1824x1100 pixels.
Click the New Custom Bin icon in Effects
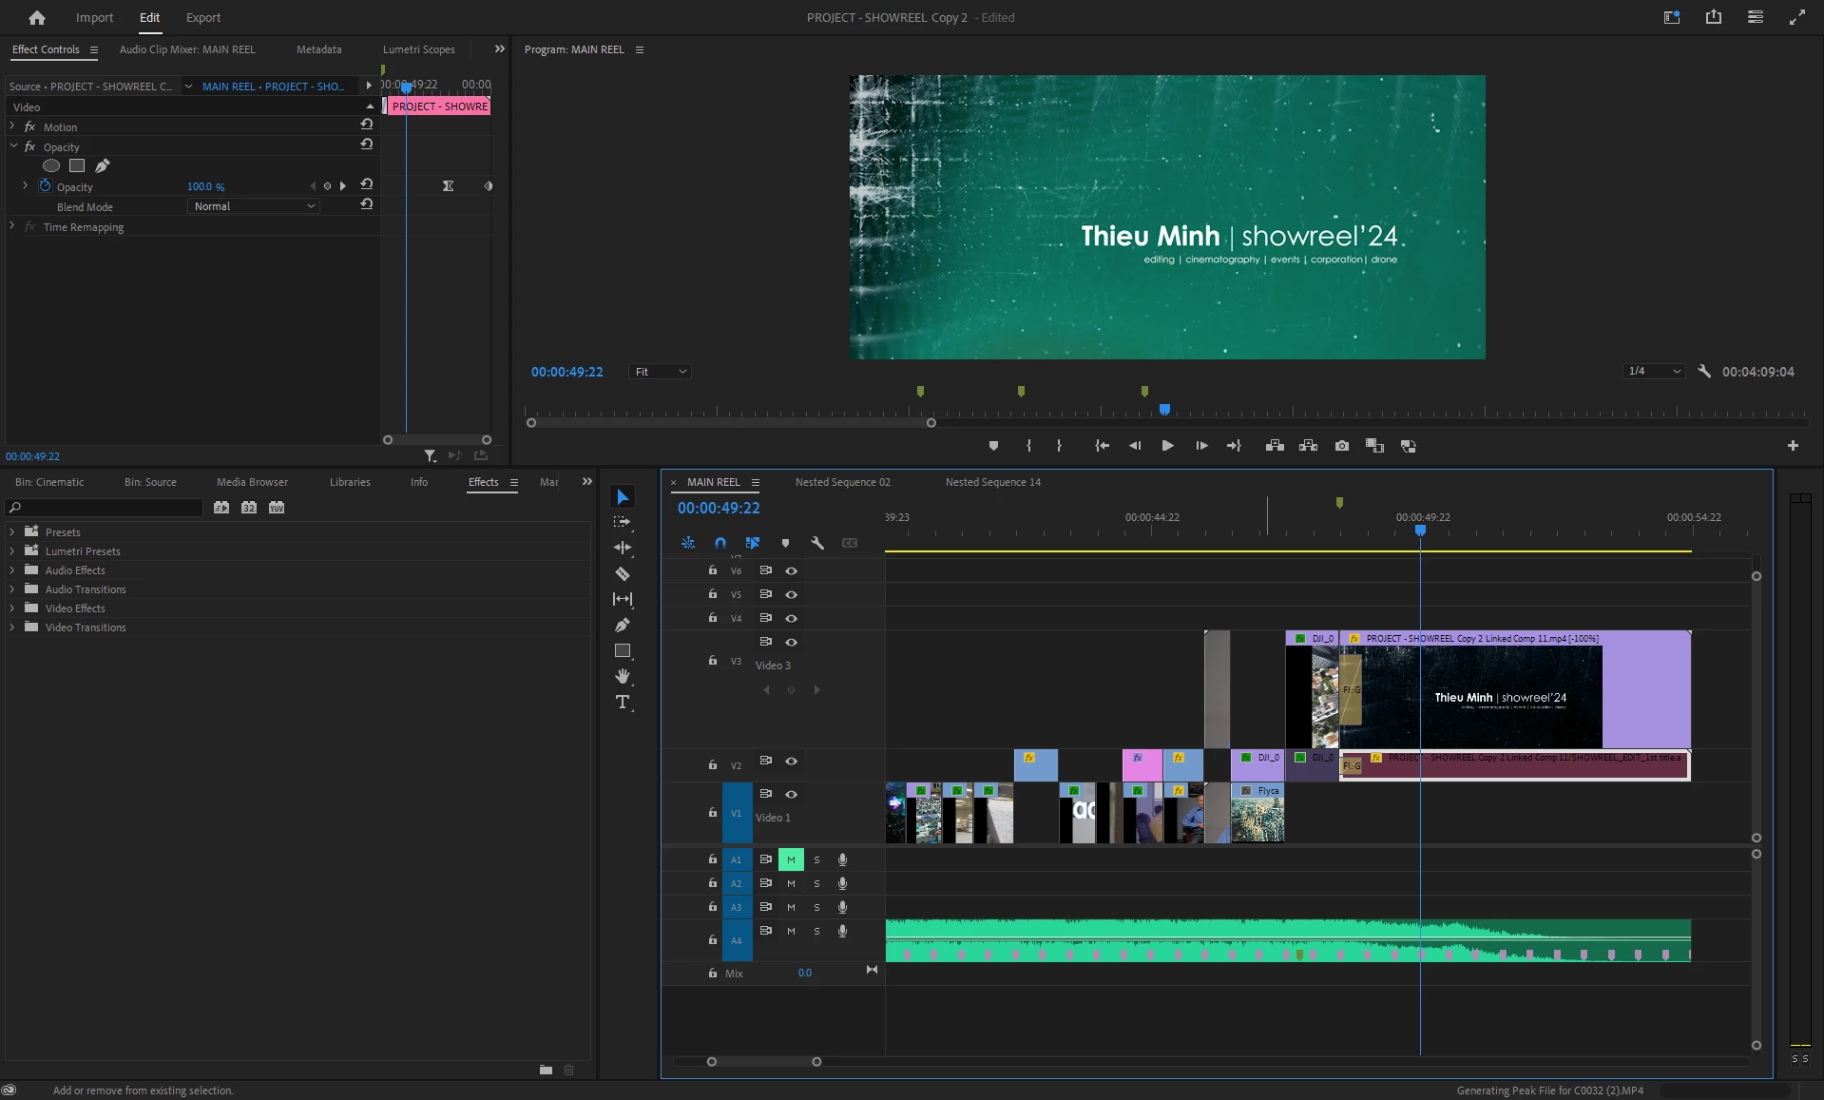546,1070
